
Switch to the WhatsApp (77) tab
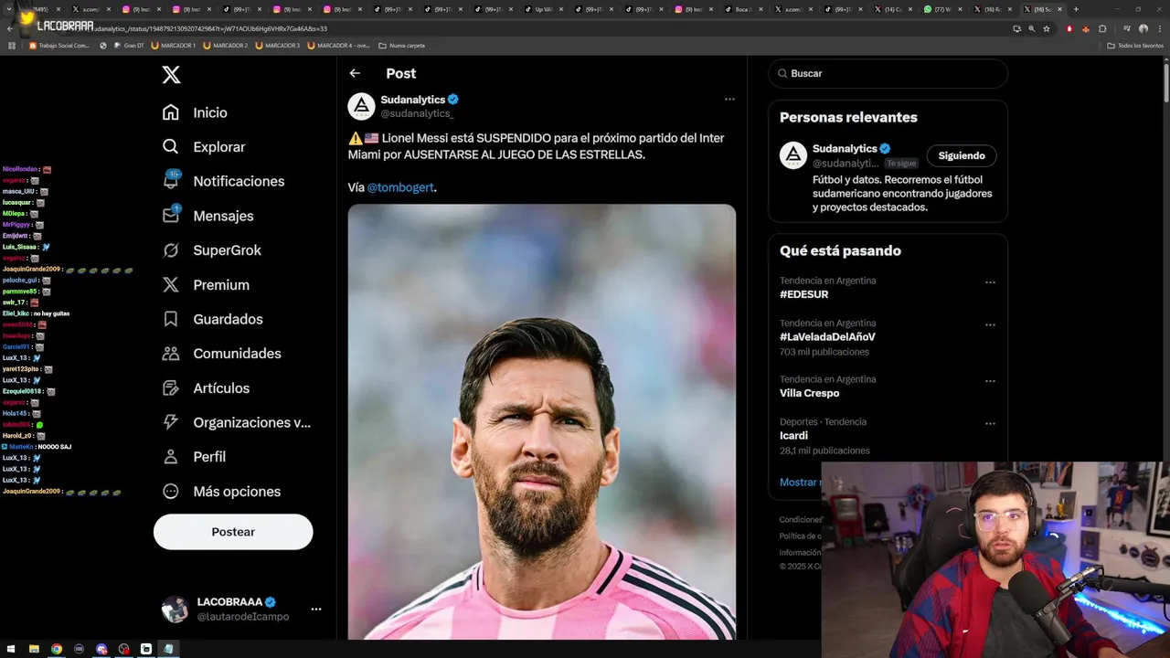coord(942,9)
